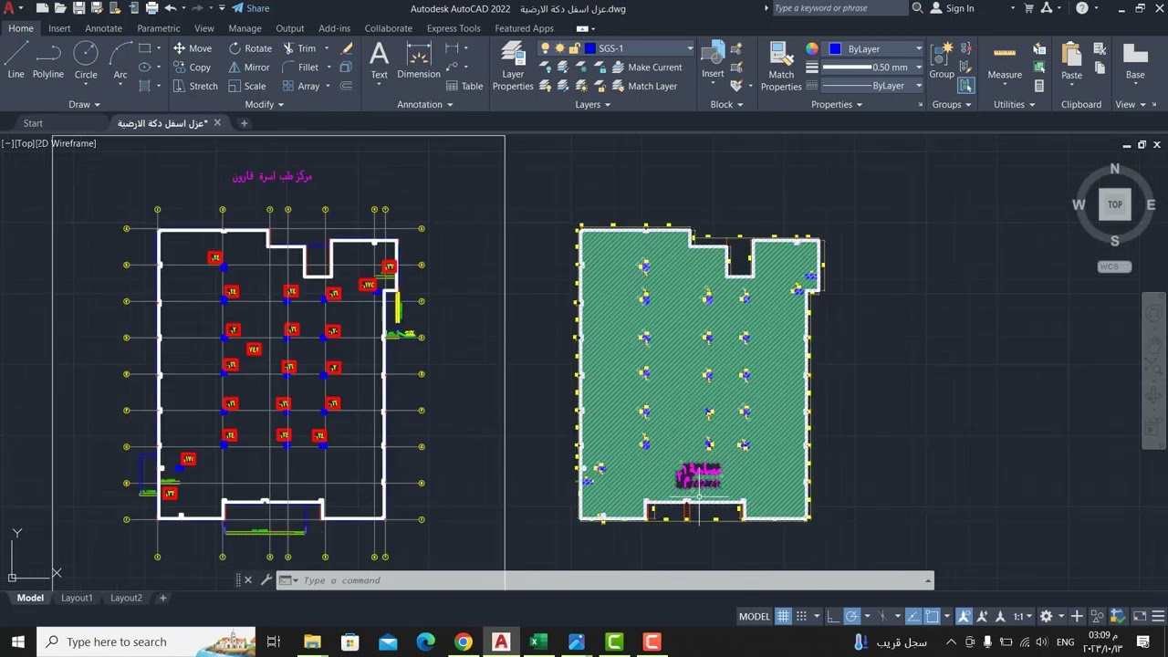Click the search keyword field
1168x657 pixels.
[x=839, y=8]
